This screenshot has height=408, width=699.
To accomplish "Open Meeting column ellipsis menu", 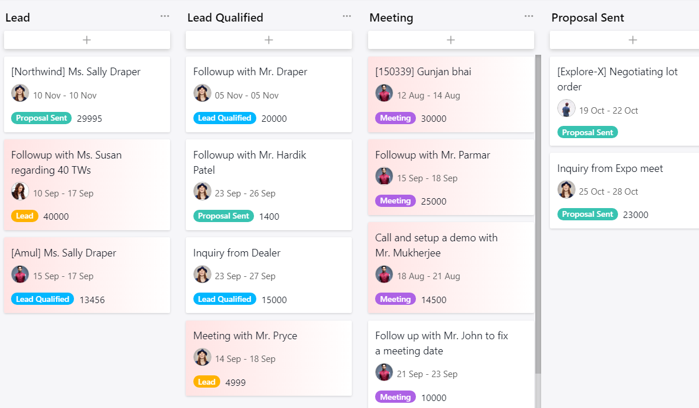I will (x=529, y=16).
